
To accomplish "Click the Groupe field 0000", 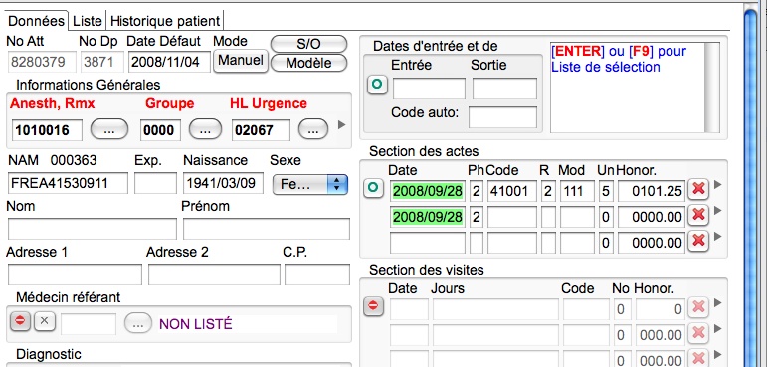I will 160,130.
